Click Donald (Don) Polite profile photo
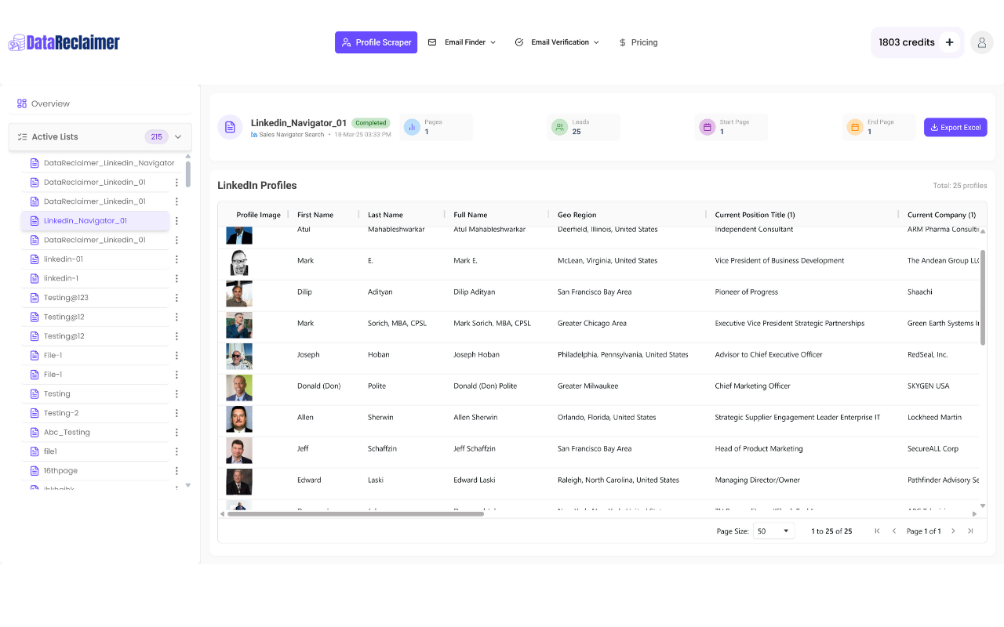The width and height of the screenshot is (1004, 627). click(x=239, y=387)
